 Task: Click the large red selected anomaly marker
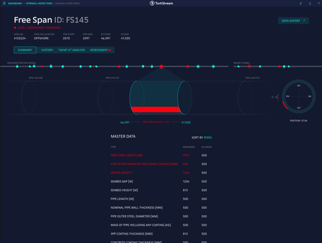point(161,66)
